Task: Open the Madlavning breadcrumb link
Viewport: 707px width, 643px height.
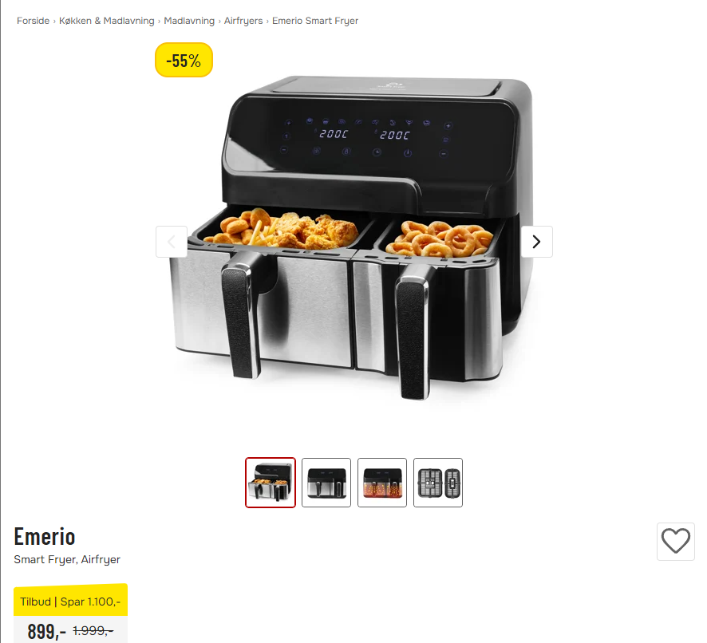Action: (189, 21)
